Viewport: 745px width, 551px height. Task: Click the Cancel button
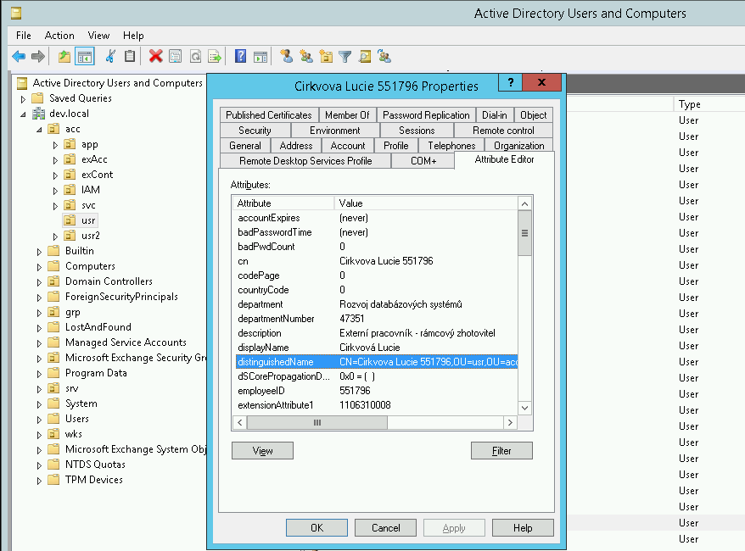pyautogui.click(x=385, y=528)
